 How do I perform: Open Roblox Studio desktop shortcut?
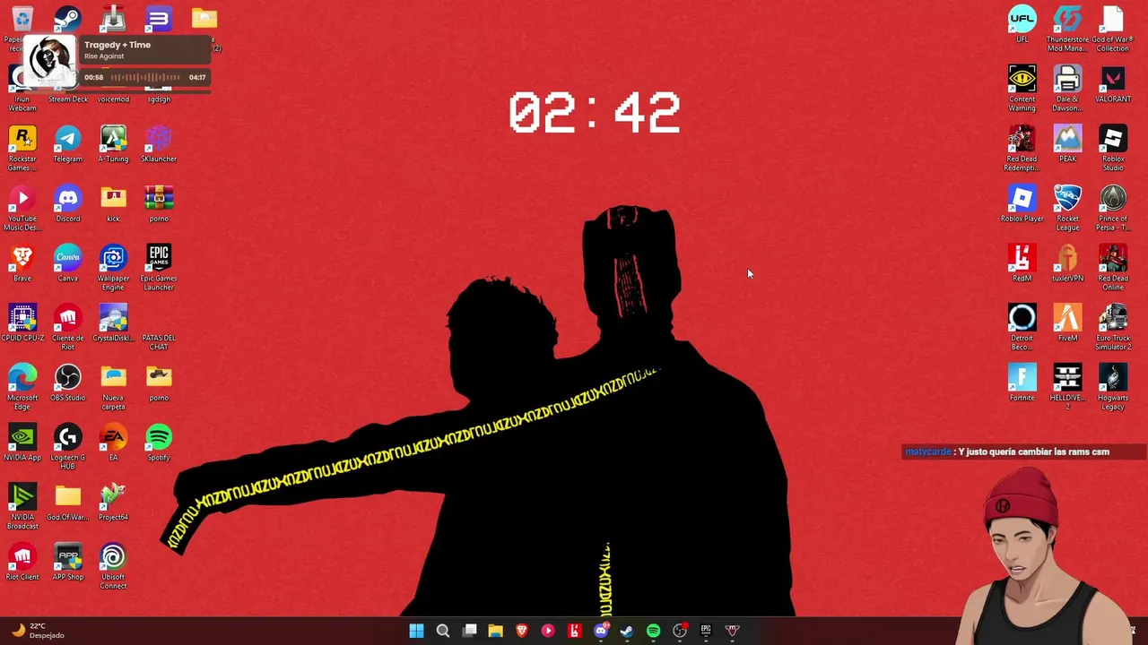pos(1113,149)
